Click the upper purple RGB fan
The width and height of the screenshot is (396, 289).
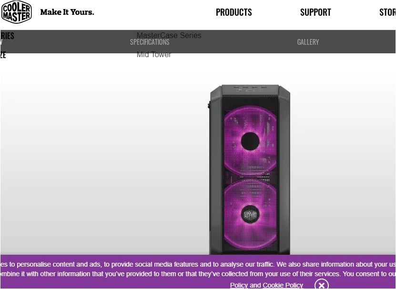(250, 141)
